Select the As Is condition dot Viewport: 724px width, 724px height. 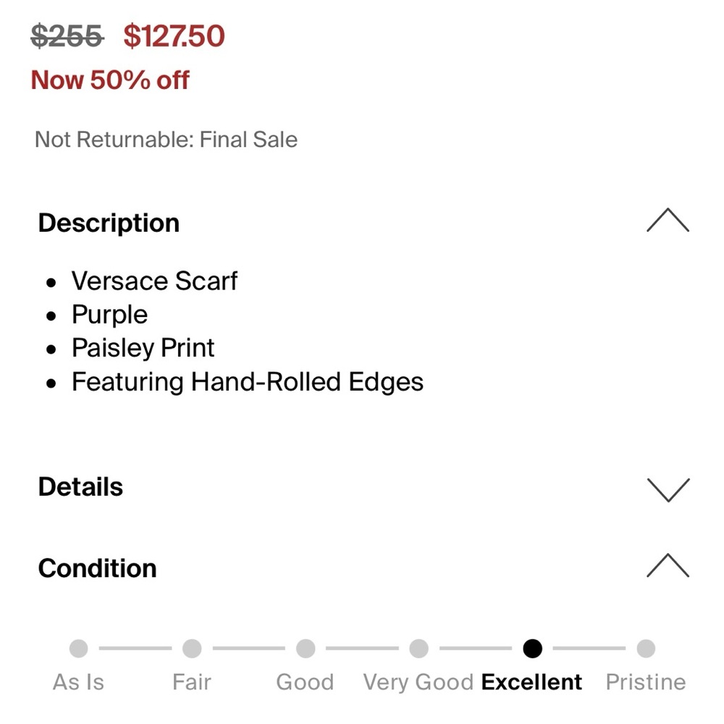(x=78, y=648)
